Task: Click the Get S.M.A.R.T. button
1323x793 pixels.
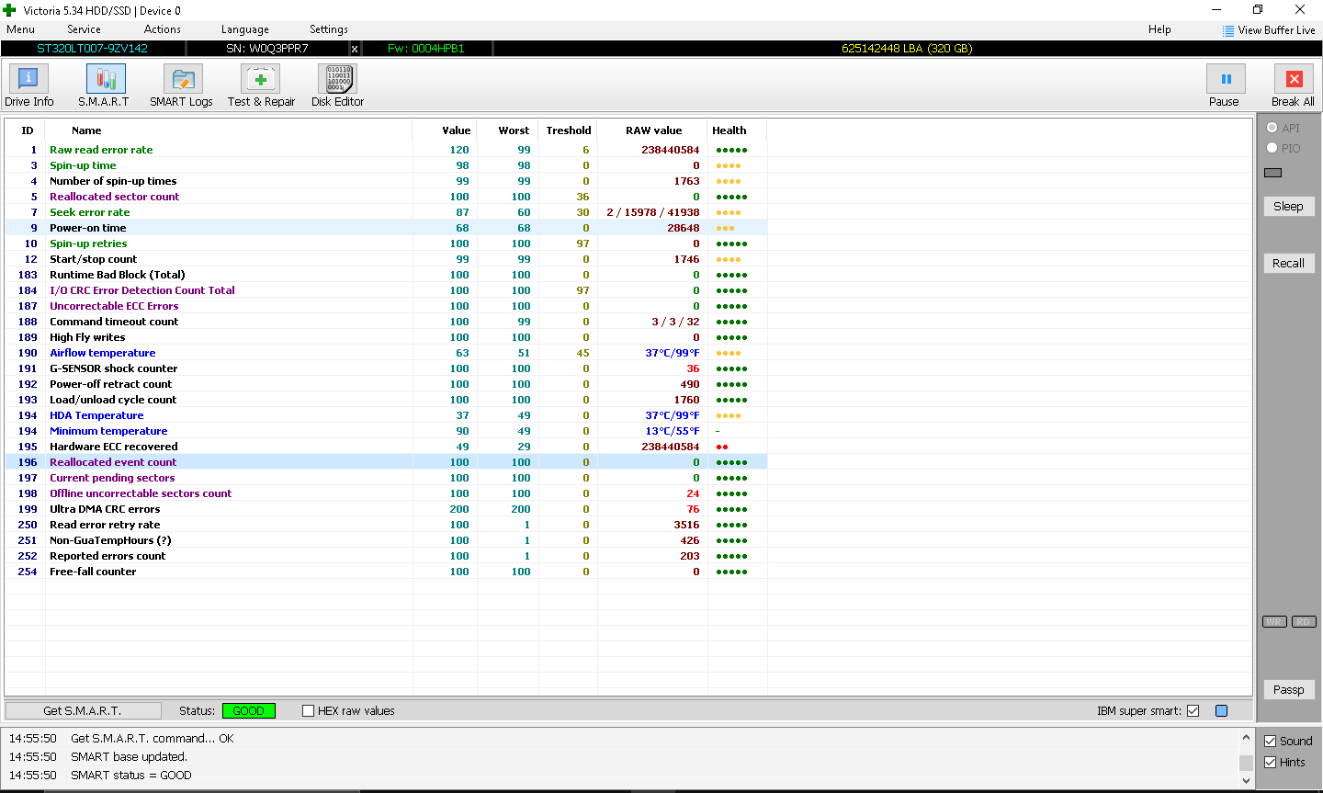Action: pos(83,710)
